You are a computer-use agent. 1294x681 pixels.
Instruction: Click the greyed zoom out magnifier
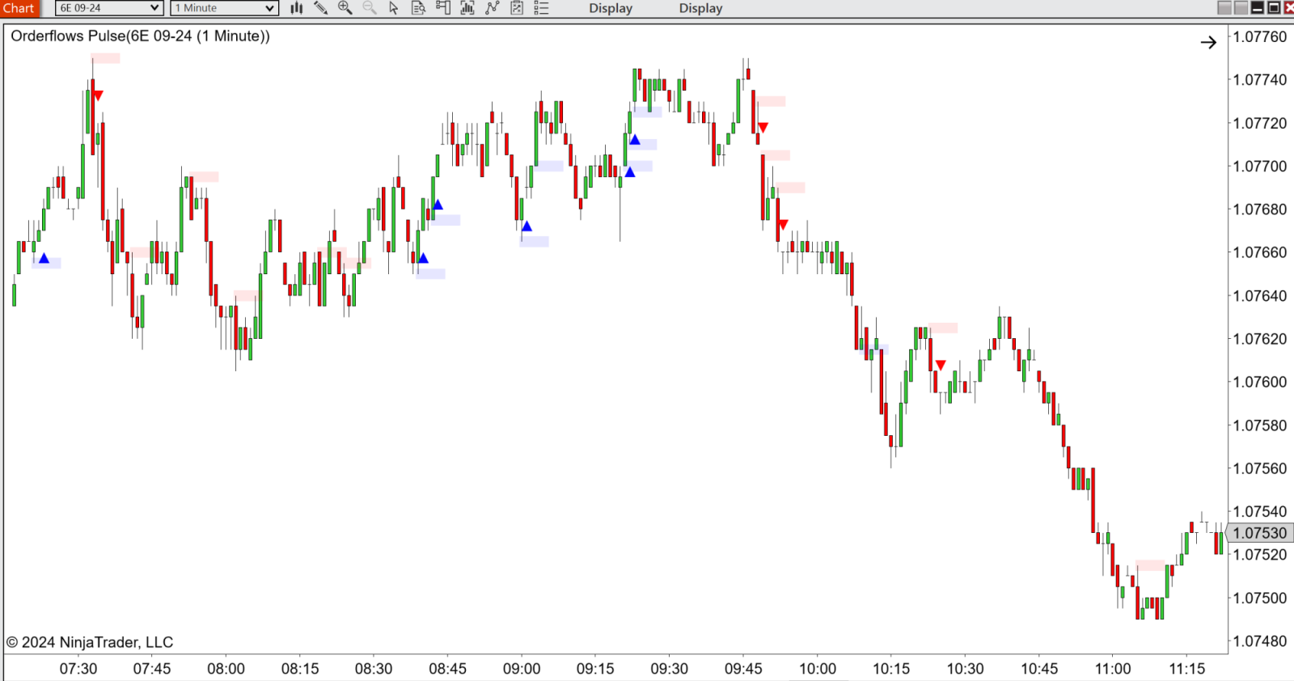tap(370, 8)
